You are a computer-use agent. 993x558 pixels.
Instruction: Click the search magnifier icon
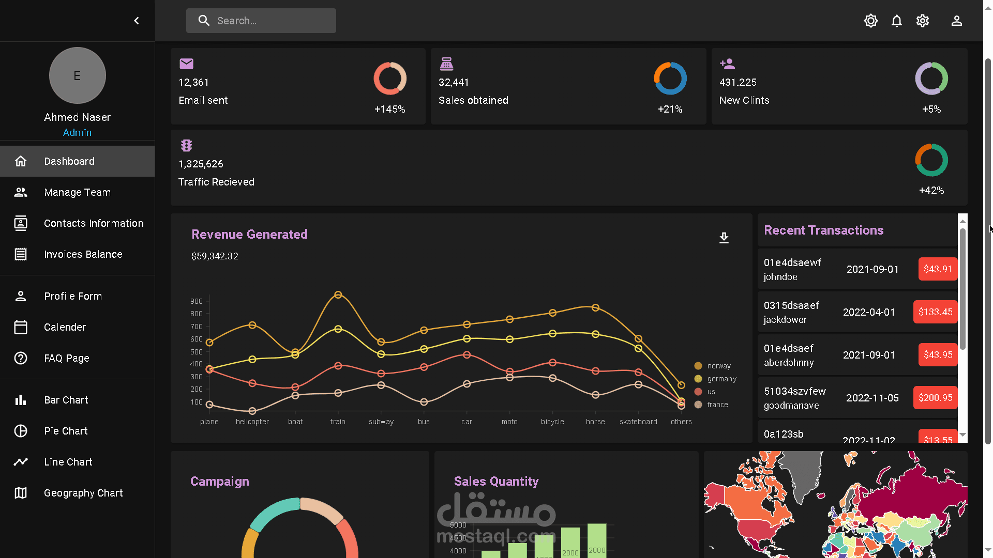[x=204, y=21]
